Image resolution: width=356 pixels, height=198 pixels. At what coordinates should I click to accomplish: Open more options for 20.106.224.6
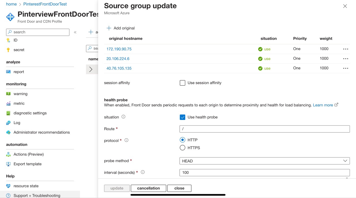[346, 59]
